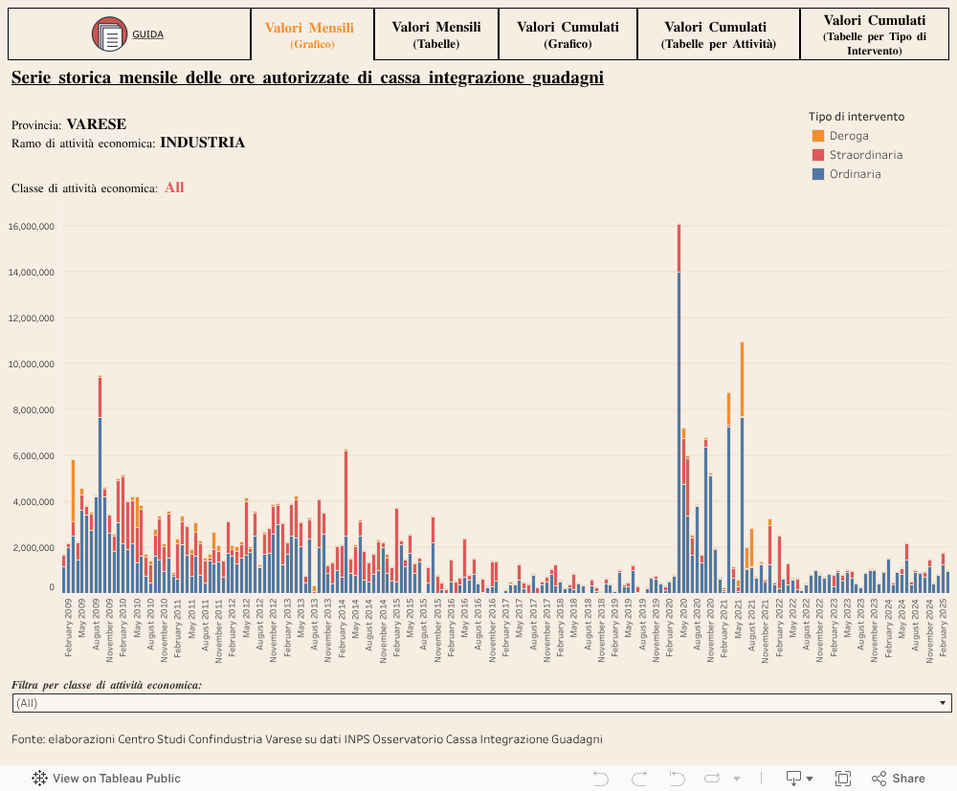This screenshot has height=791, width=957.
Task: Click the Redo arrow icon
Action: point(639,779)
